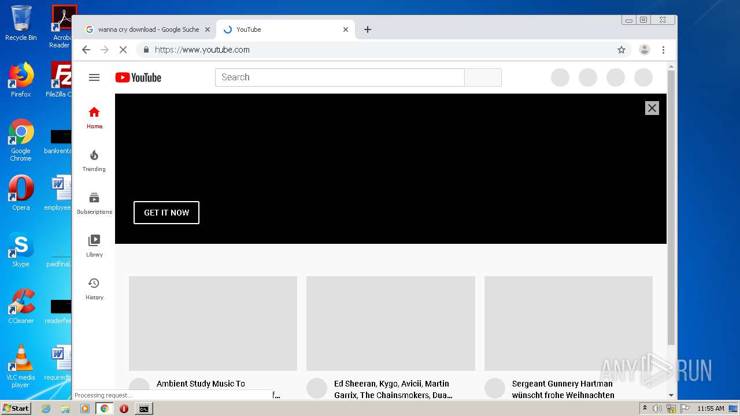Screen dimensions: 740x416
Task: Open Ambient Study Music video thumbnail
Action: tap(213, 323)
